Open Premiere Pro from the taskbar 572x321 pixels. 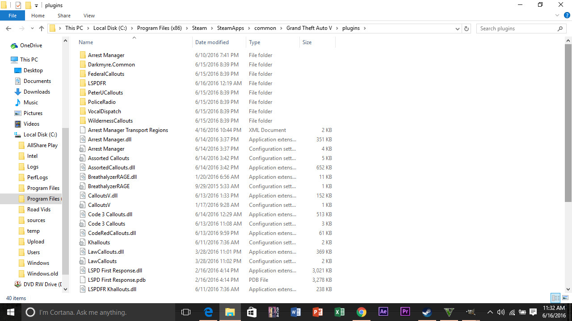click(x=405, y=312)
